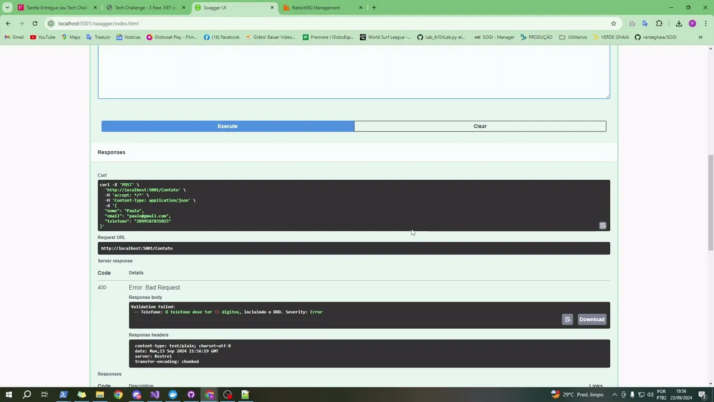
Task: Open the (16) Facebook bookmark
Action: coord(221,37)
